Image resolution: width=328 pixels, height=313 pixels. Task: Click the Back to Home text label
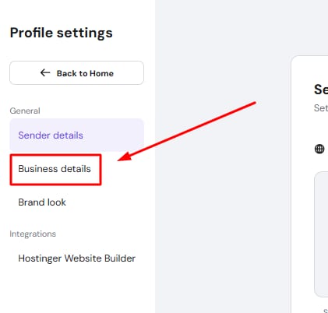[x=85, y=73]
